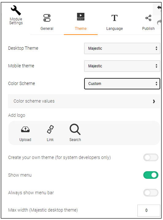Turn off the Show menu toggle
163x220 pixels.
[x=151, y=175]
